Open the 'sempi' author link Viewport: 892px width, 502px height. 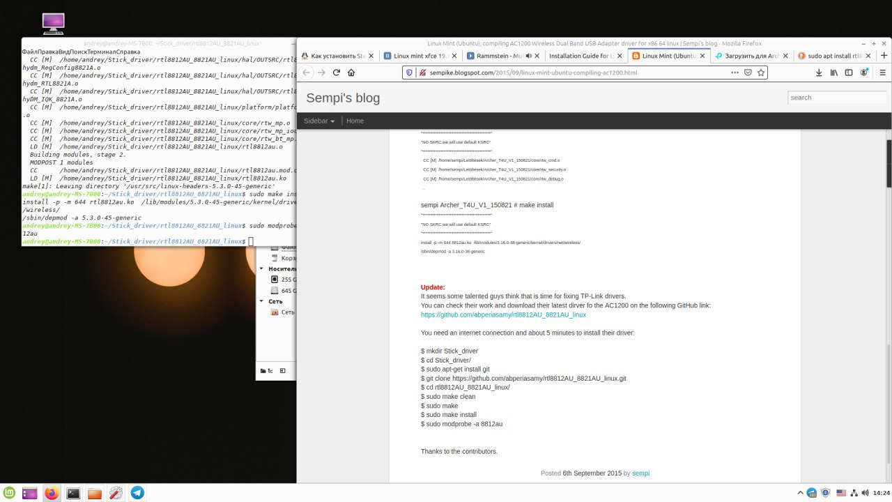pyautogui.click(x=640, y=473)
